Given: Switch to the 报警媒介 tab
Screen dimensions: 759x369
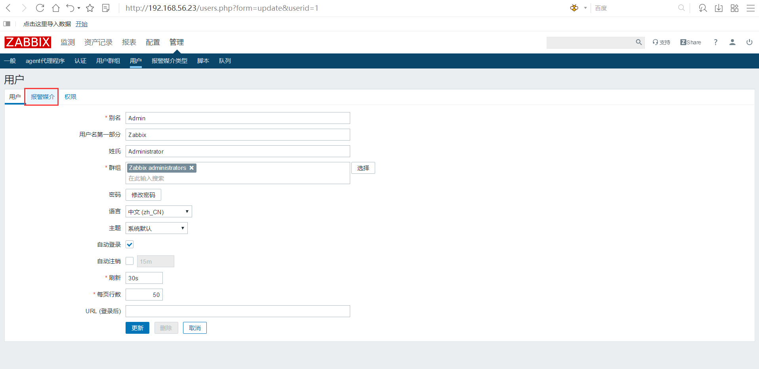Looking at the screenshot, I should coord(43,97).
